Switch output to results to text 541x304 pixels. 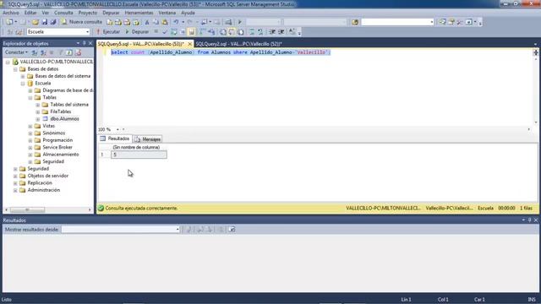tap(223, 32)
